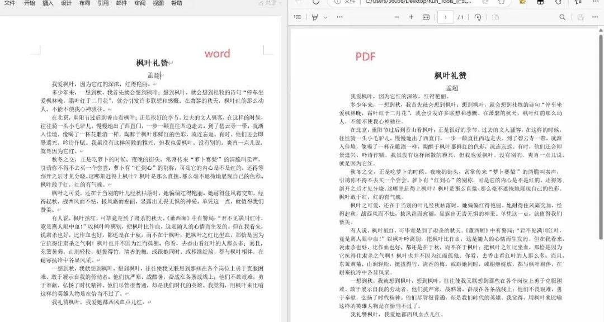
Task: Zoom in the PDF with plus icon
Action: (x=411, y=17)
